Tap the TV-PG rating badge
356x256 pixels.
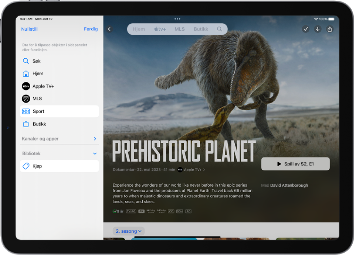click(131, 212)
